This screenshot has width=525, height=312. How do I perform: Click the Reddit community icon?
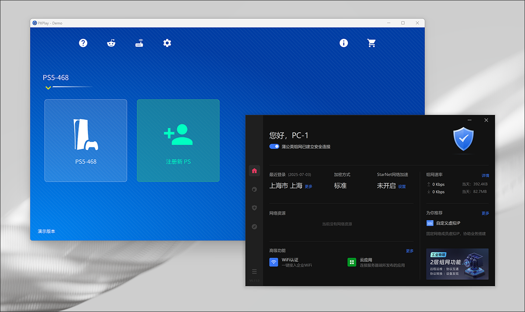(111, 43)
